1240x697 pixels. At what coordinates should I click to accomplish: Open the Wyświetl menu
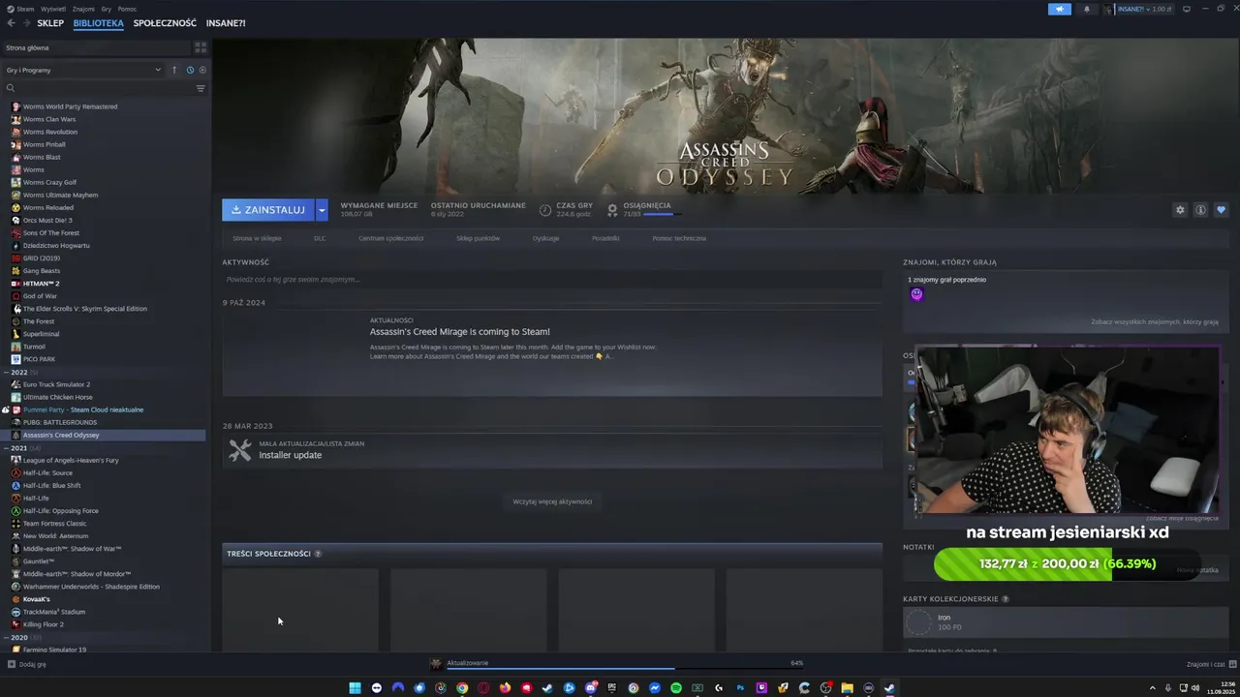coord(53,9)
